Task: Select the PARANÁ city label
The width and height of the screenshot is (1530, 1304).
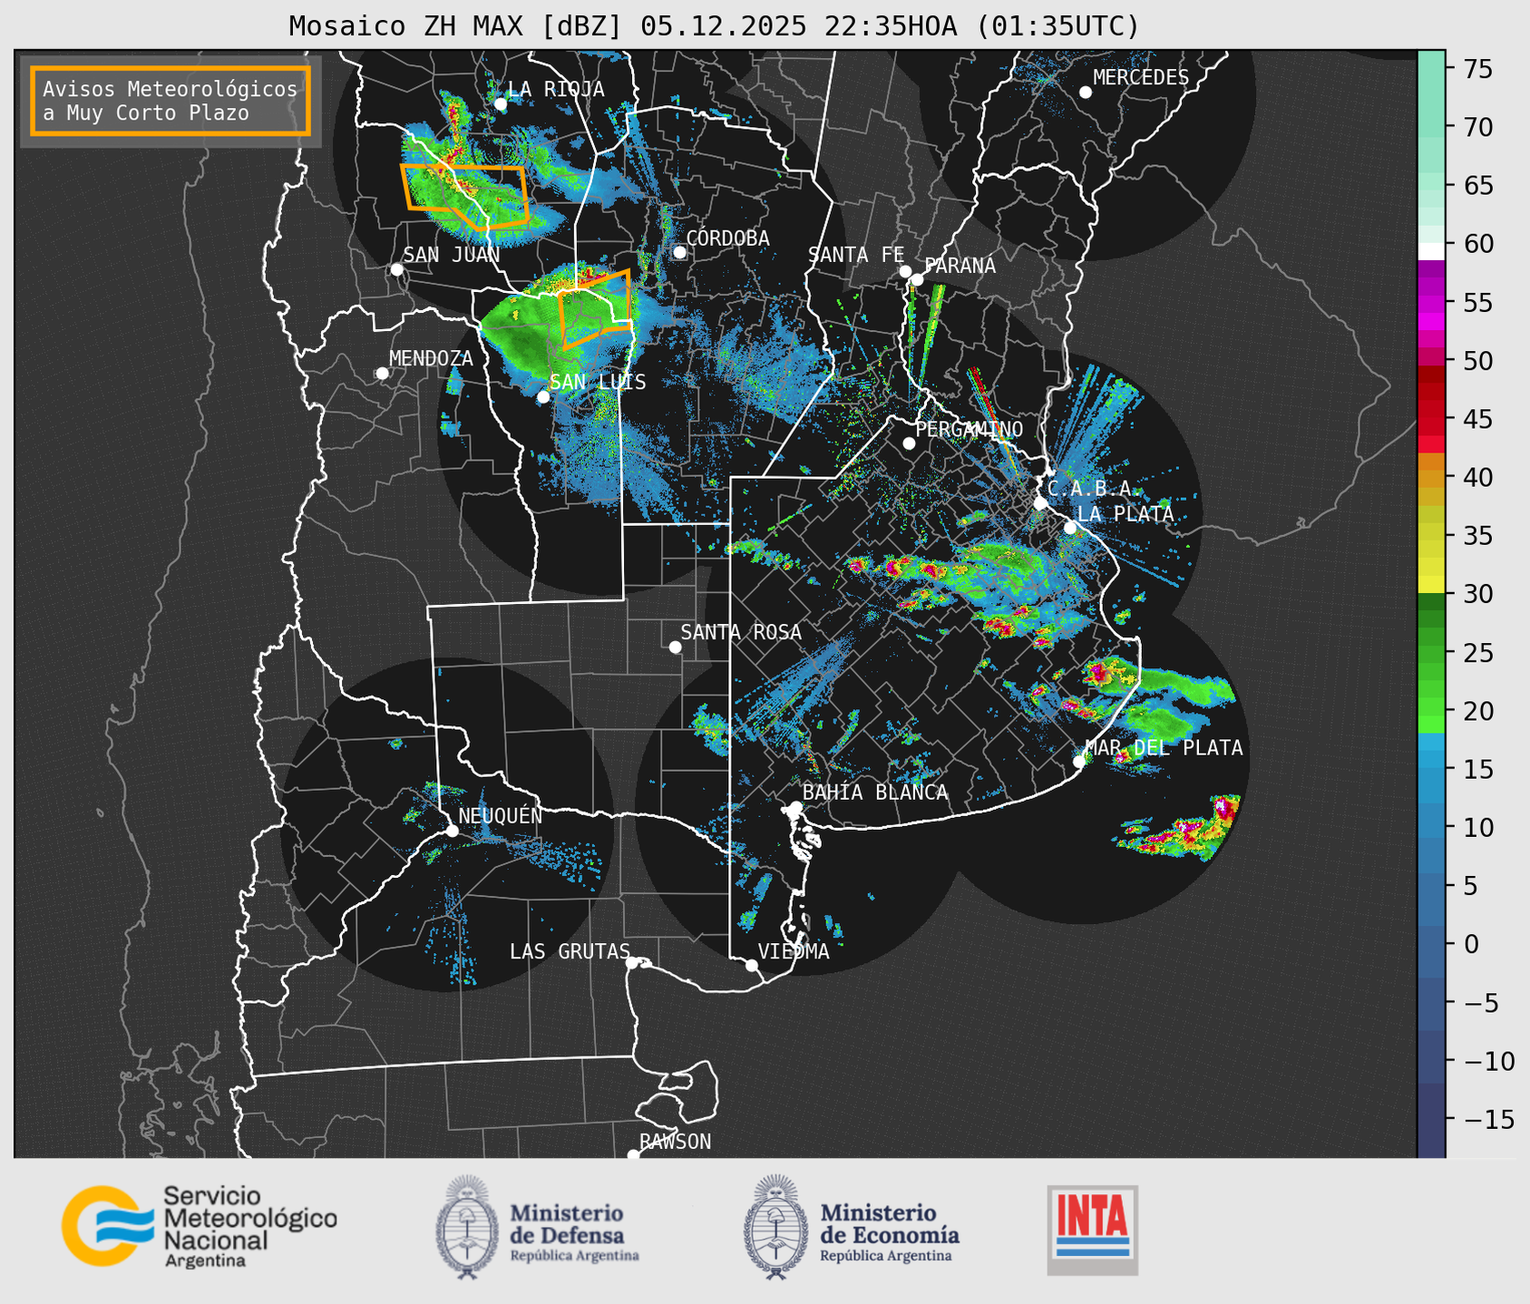Action: click(x=960, y=266)
